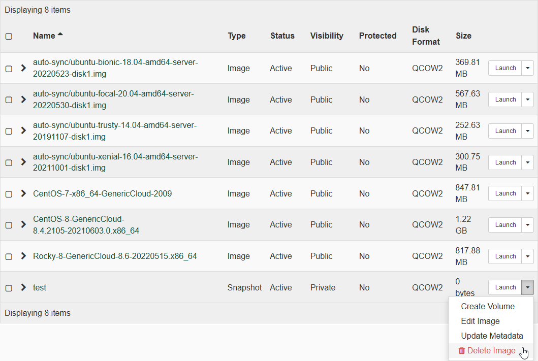This screenshot has width=538, height=361.
Task: Select the checkbox for ubuntu-xenial-16.04 image
Action: [9, 162]
